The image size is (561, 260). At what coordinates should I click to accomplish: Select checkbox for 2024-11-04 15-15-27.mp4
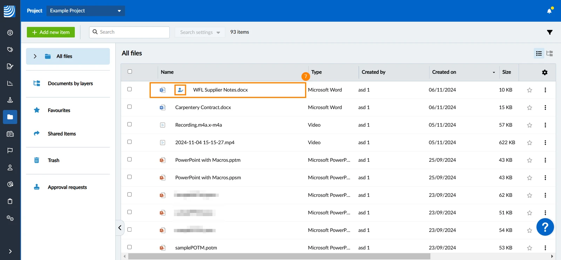pyautogui.click(x=129, y=142)
